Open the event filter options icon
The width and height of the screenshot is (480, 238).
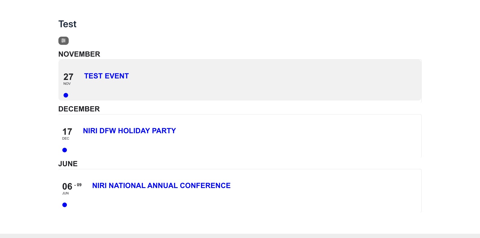pyautogui.click(x=64, y=41)
